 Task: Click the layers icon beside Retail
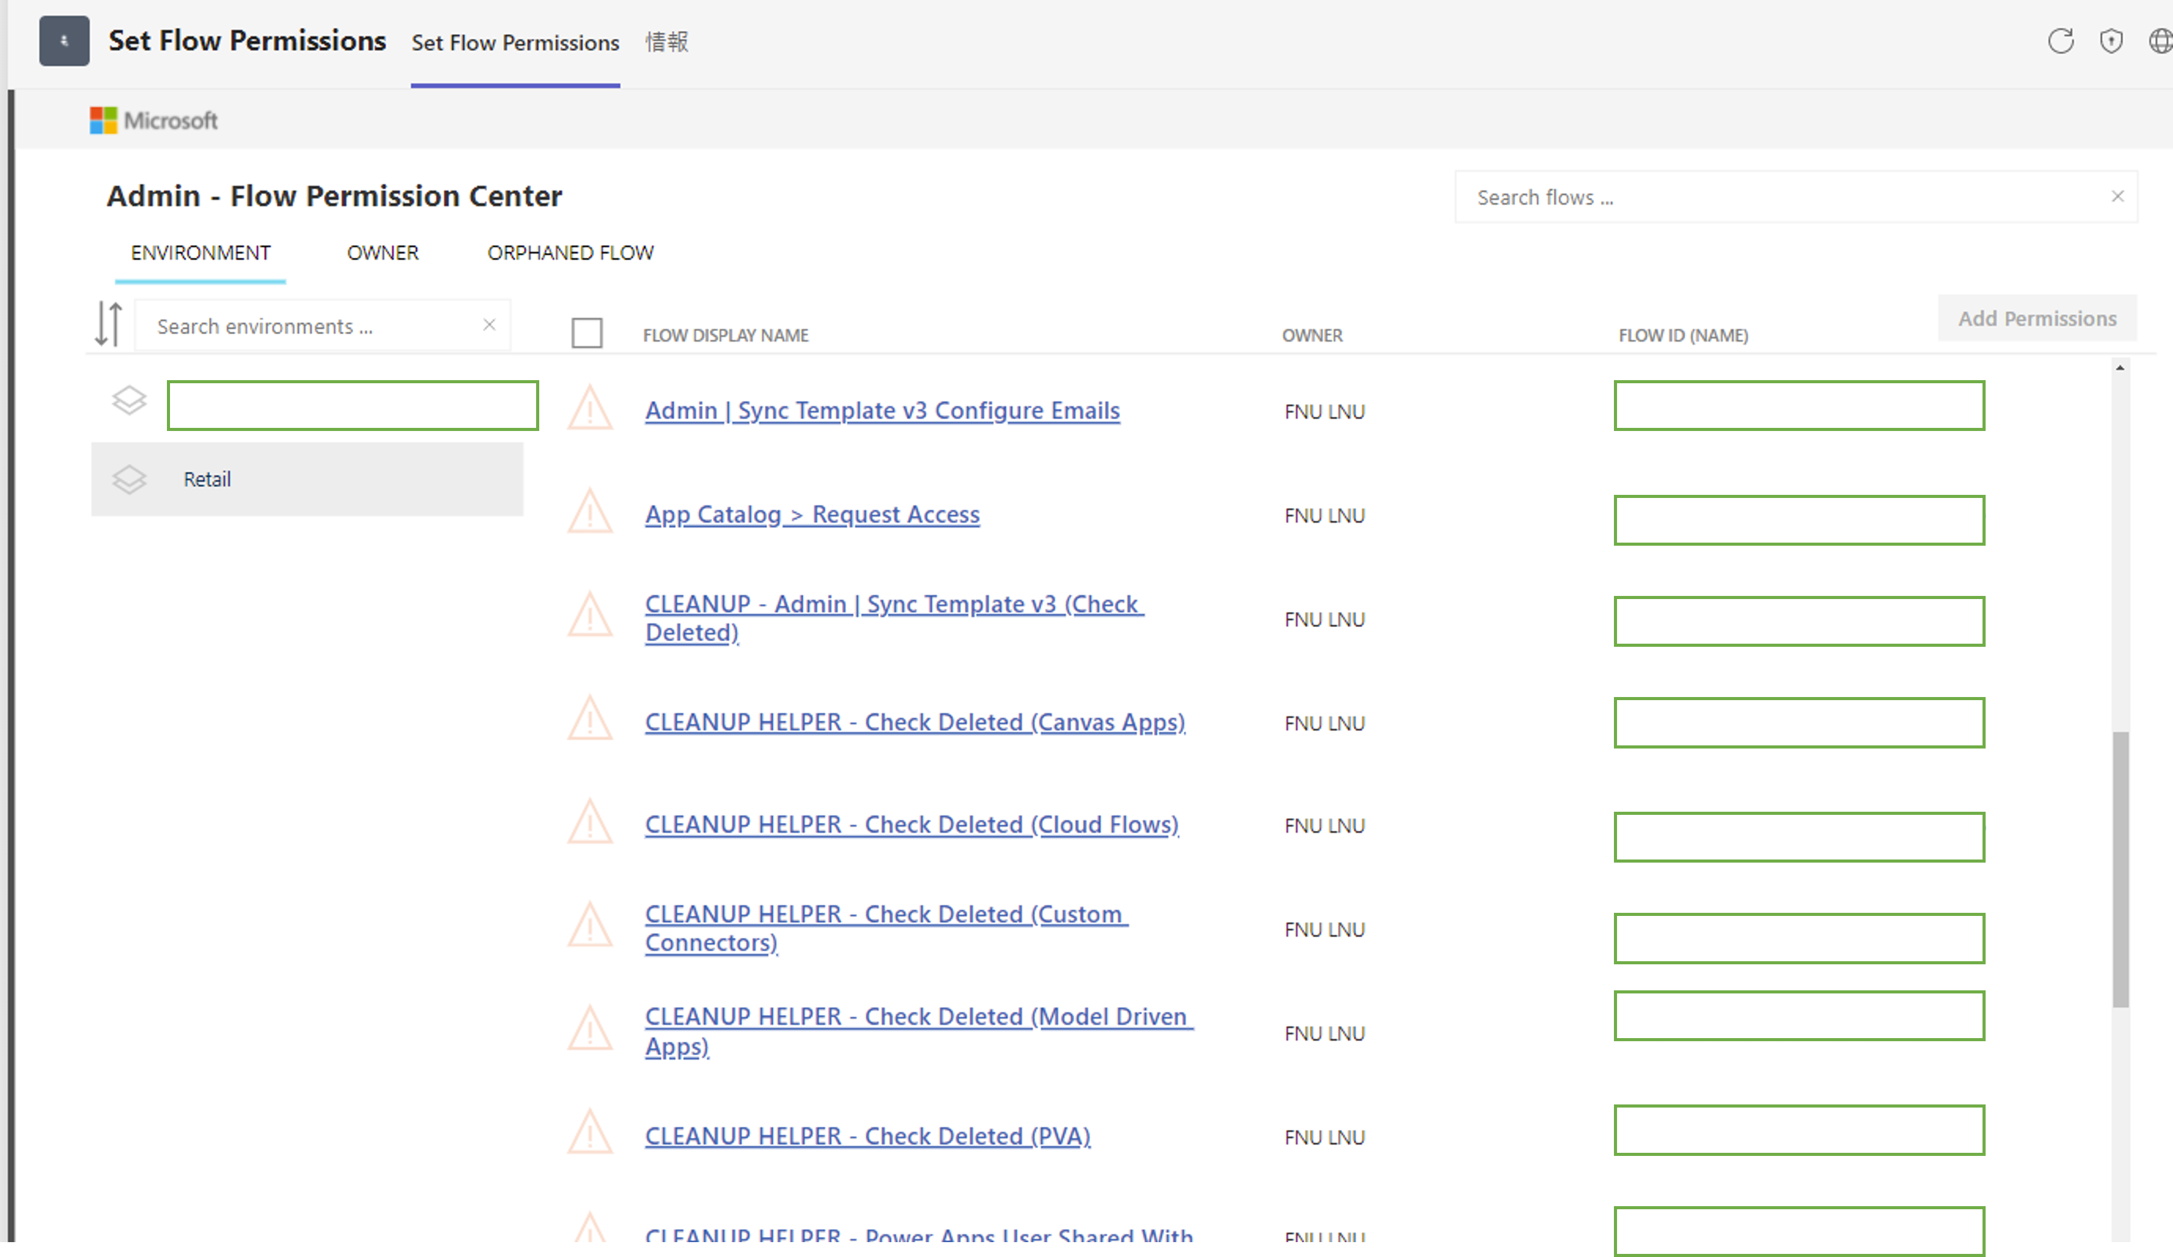pyautogui.click(x=129, y=479)
